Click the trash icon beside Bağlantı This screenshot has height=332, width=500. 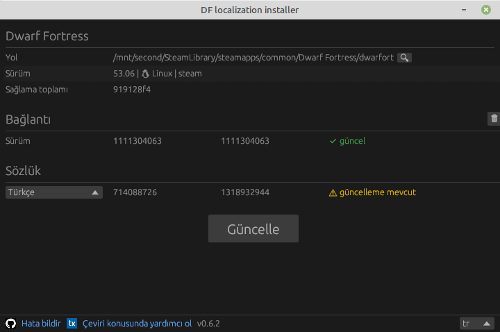(x=494, y=119)
